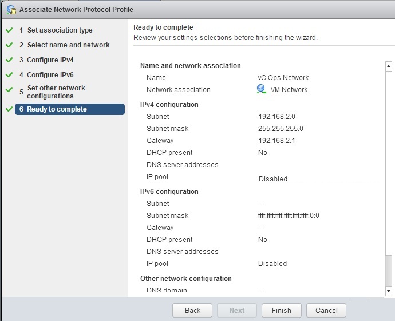Screen dimensions: 395x321
Task: Click the scrollbar up arrow
Action: pos(389,66)
